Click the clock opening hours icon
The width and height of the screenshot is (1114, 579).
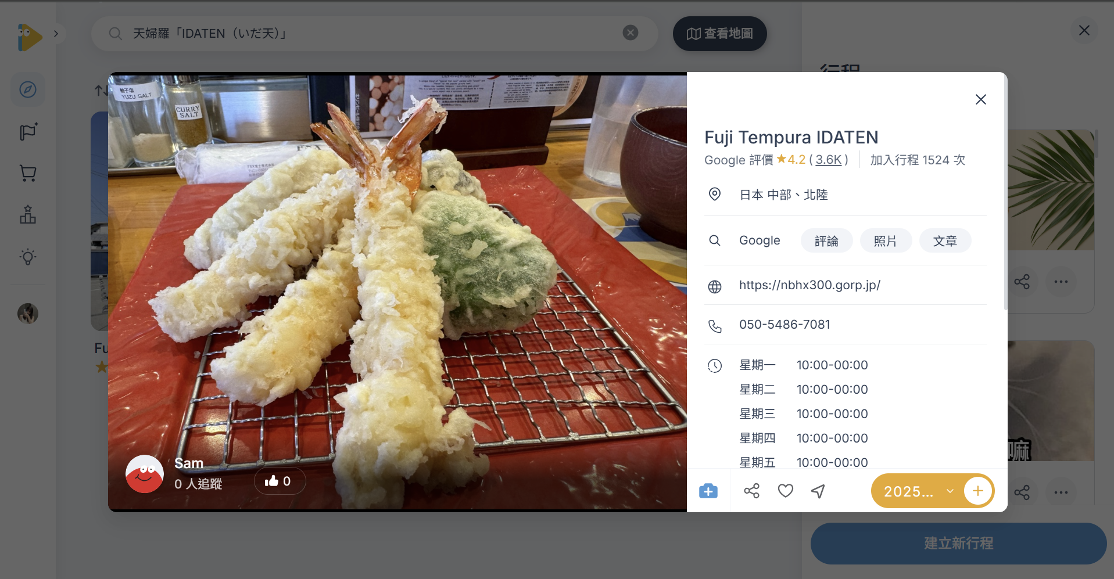coord(715,365)
